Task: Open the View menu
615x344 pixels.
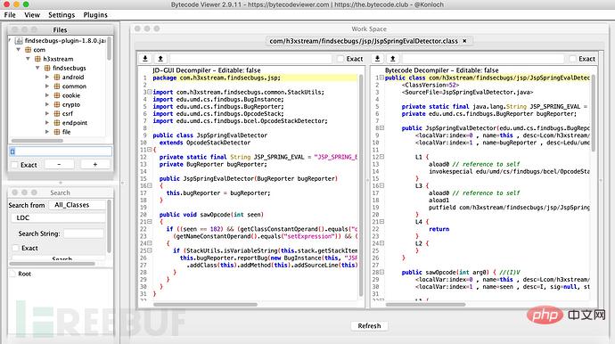Action: point(32,15)
